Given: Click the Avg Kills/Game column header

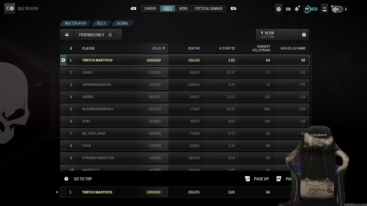Looking at the screenshot, I should (x=293, y=48).
